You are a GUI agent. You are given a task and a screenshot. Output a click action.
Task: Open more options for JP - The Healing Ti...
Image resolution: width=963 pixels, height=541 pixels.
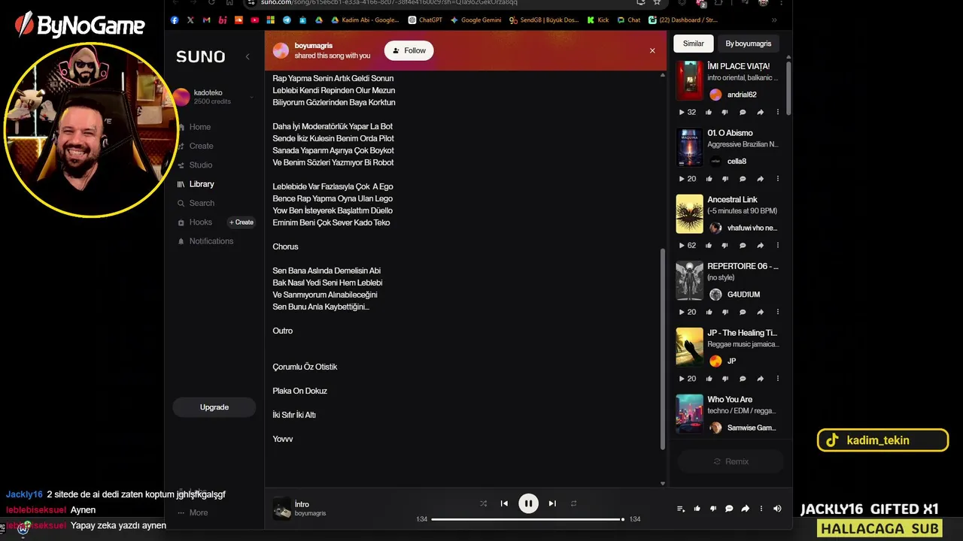click(778, 379)
